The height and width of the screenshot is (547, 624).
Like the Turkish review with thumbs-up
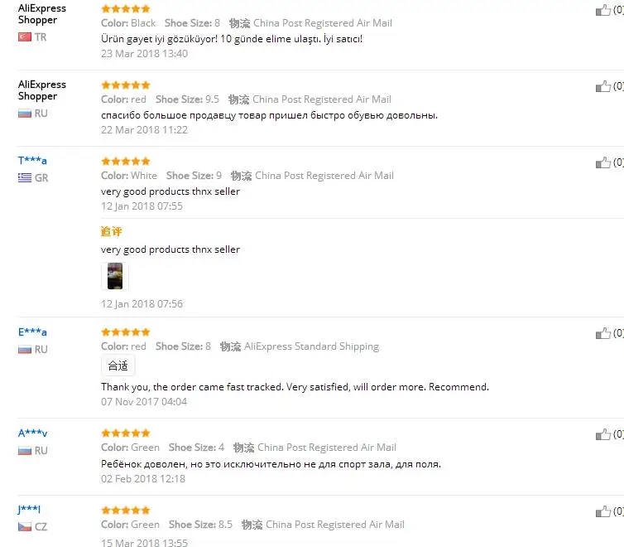click(x=603, y=10)
